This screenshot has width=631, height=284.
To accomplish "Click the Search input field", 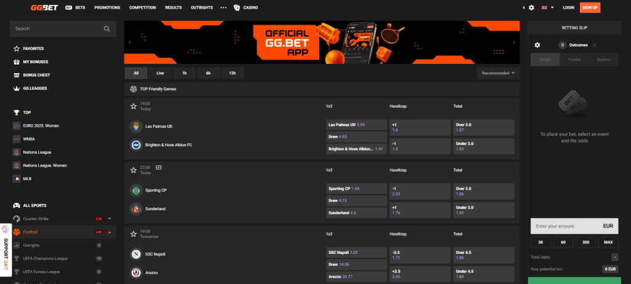I will point(63,28).
